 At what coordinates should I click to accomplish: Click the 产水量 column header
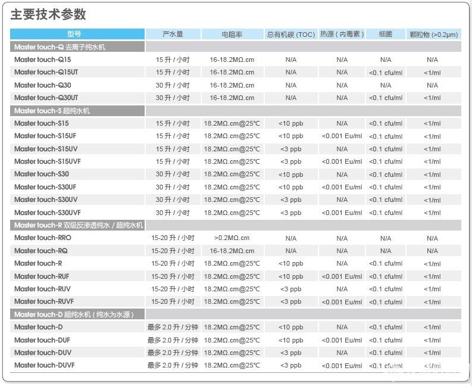click(x=173, y=35)
